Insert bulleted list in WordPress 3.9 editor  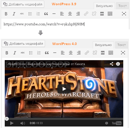point(30,14)
